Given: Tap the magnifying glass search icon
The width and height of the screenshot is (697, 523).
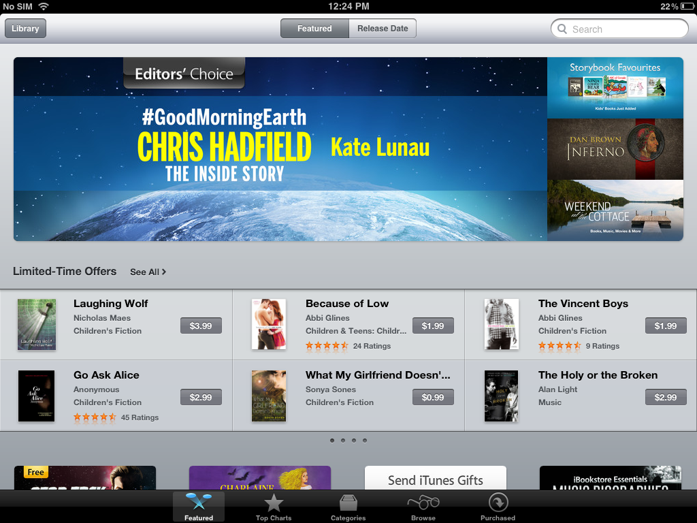Looking at the screenshot, I should click(562, 29).
